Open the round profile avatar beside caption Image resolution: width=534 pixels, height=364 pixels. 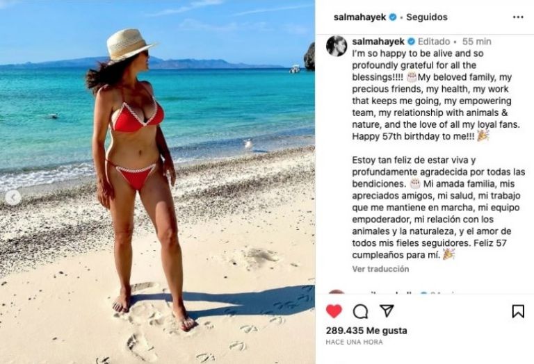(x=337, y=46)
